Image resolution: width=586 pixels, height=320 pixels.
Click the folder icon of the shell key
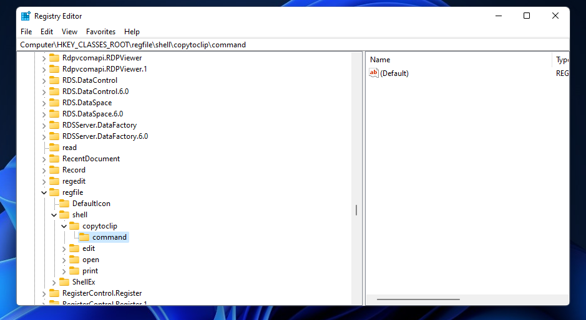(x=65, y=214)
